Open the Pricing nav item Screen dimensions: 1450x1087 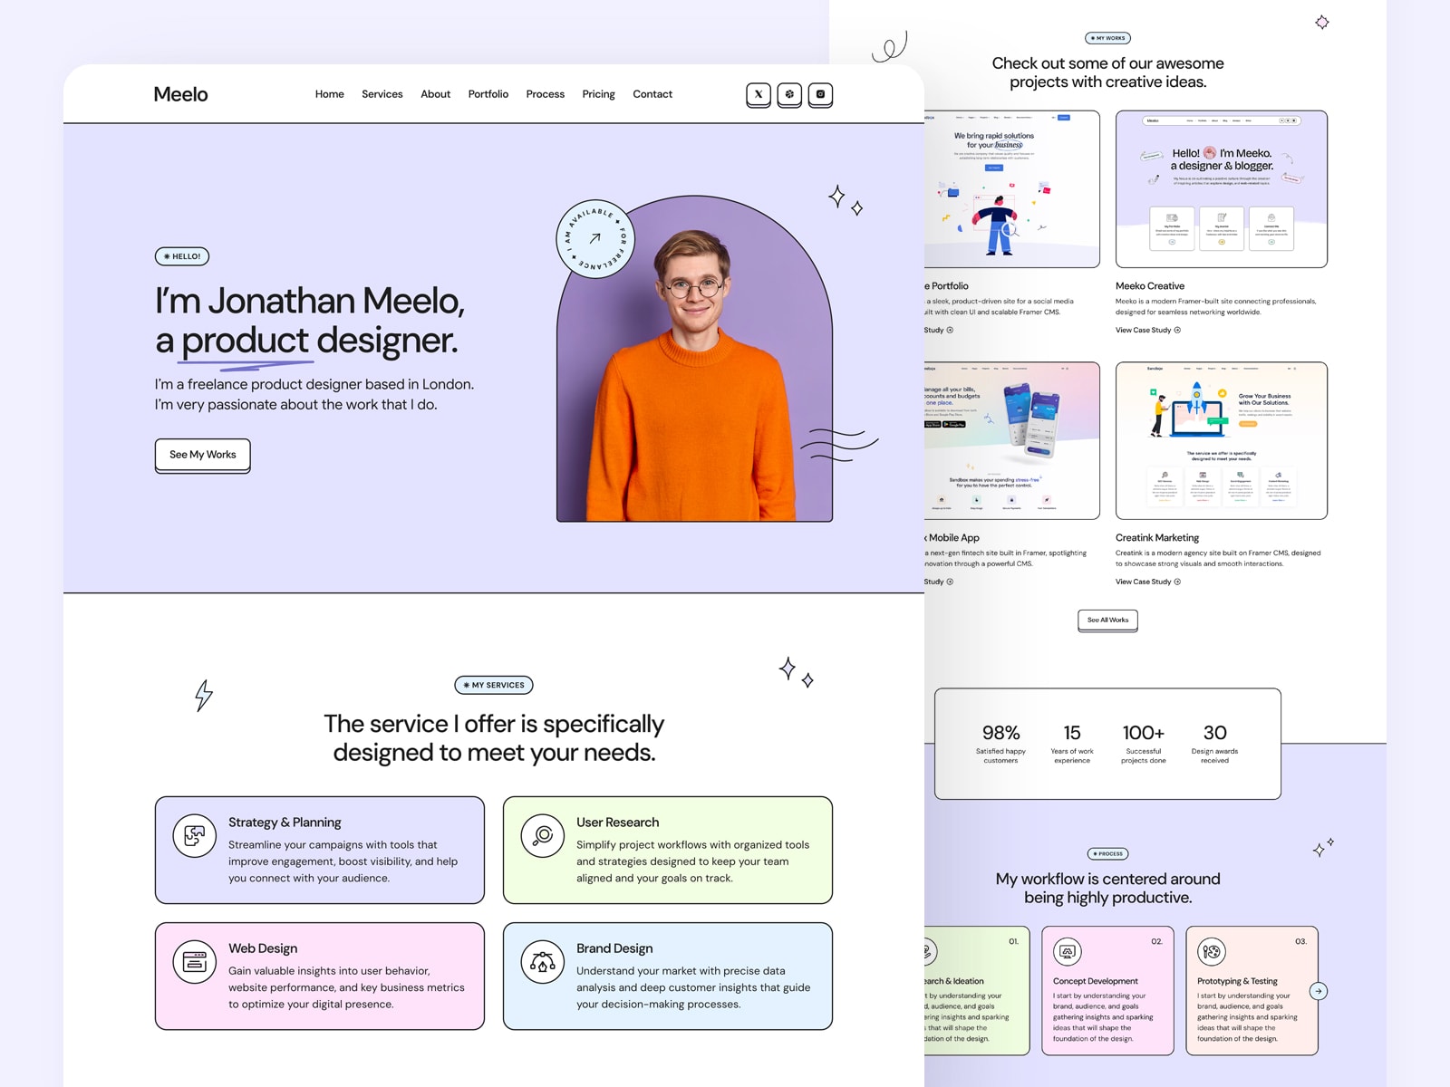[x=598, y=94]
